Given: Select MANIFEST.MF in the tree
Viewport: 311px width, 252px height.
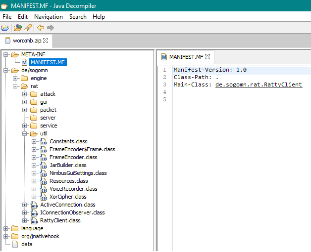Looking at the screenshot, I should point(48,62).
